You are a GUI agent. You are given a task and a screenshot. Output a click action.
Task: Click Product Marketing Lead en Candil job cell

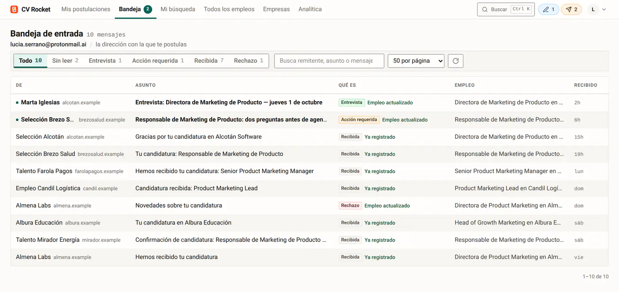(508, 189)
